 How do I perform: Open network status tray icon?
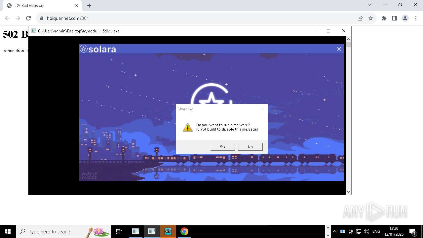(x=358, y=231)
